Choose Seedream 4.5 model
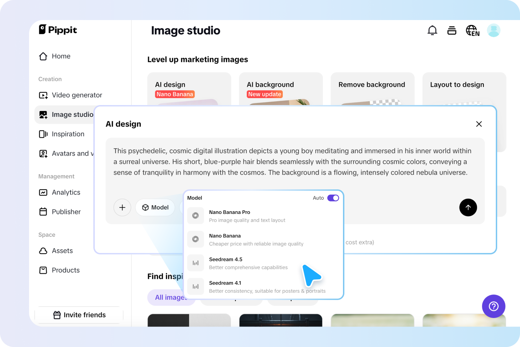520x347 pixels. coord(263,263)
